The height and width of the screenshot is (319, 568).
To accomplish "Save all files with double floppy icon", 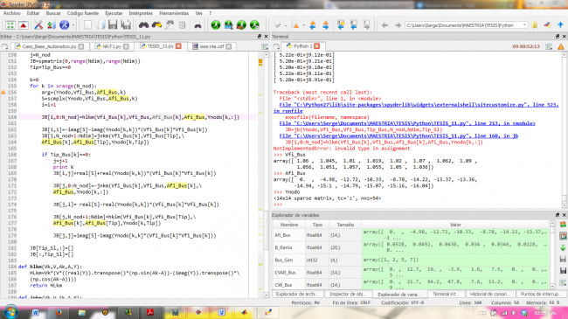I will tap(126, 25).
